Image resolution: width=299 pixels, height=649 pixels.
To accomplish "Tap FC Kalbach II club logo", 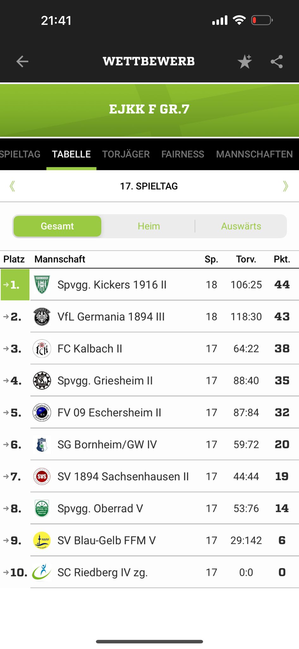I will pyautogui.click(x=42, y=349).
